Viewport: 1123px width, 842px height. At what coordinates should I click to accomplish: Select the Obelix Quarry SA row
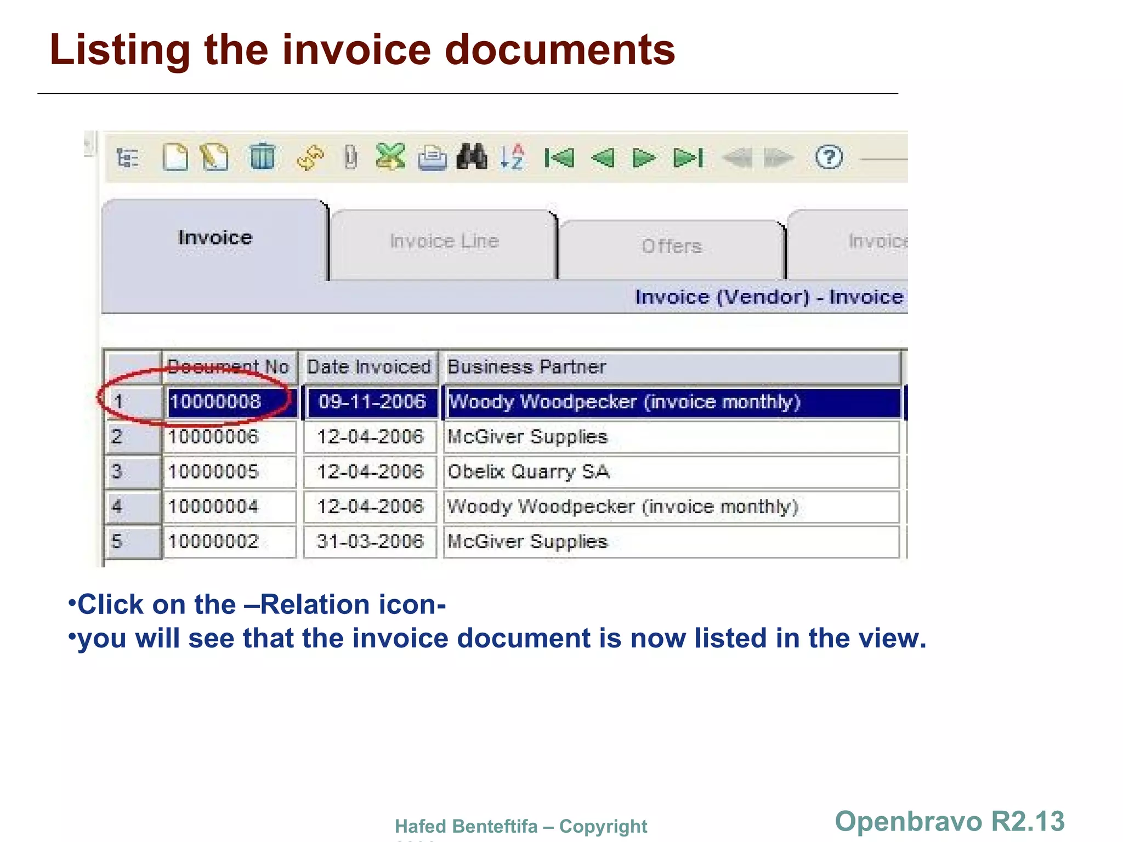click(529, 472)
